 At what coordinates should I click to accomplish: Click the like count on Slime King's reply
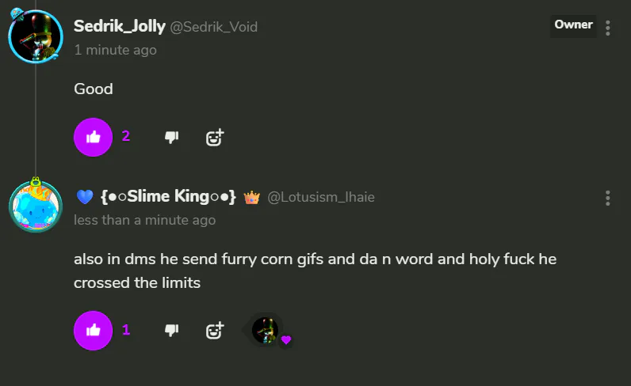(126, 329)
